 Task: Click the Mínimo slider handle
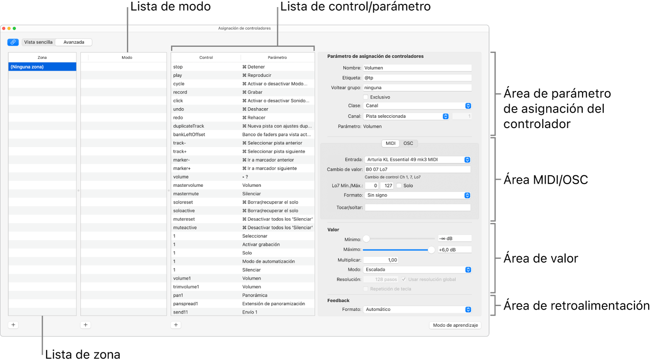[366, 239]
